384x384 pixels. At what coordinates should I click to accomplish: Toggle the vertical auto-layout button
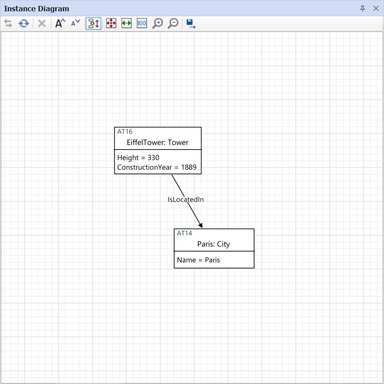pyautogui.click(x=94, y=23)
